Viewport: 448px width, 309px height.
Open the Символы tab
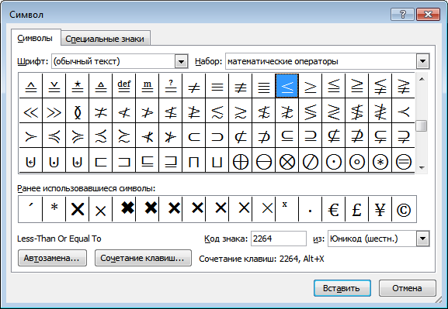point(35,38)
